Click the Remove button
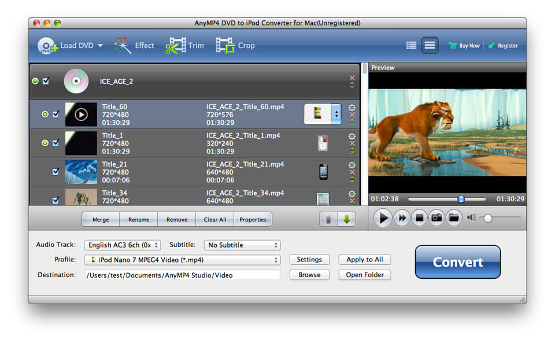 [177, 219]
